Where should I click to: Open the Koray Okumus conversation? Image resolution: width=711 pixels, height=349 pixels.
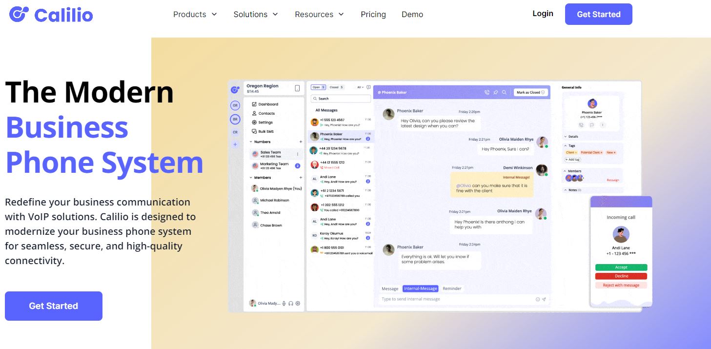[341, 236]
